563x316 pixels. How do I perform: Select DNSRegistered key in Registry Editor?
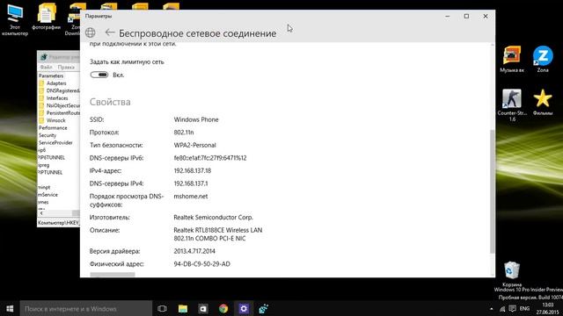62,90
